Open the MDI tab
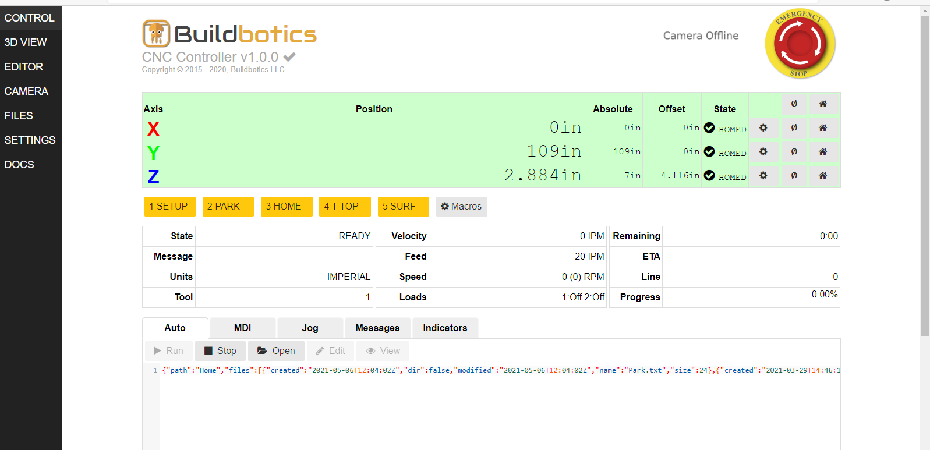The width and height of the screenshot is (930, 450). coord(242,328)
